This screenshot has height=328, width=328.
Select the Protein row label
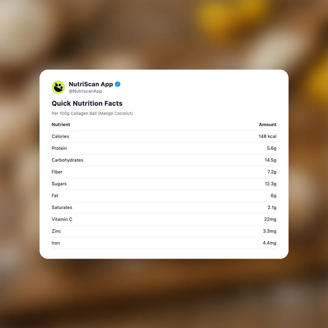click(x=59, y=148)
